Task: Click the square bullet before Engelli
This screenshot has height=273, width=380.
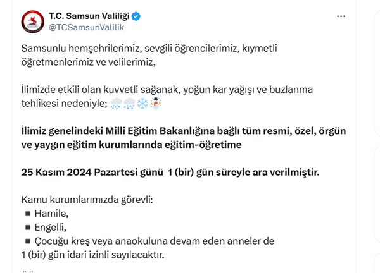Action: tap(28, 227)
